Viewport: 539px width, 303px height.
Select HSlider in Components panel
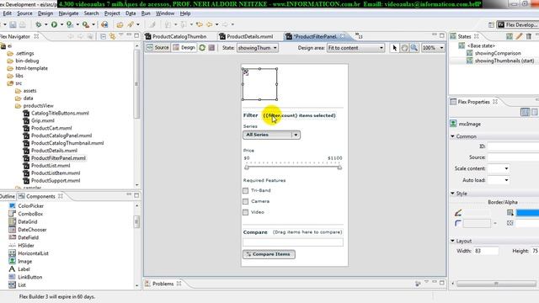[x=26, y=246]
